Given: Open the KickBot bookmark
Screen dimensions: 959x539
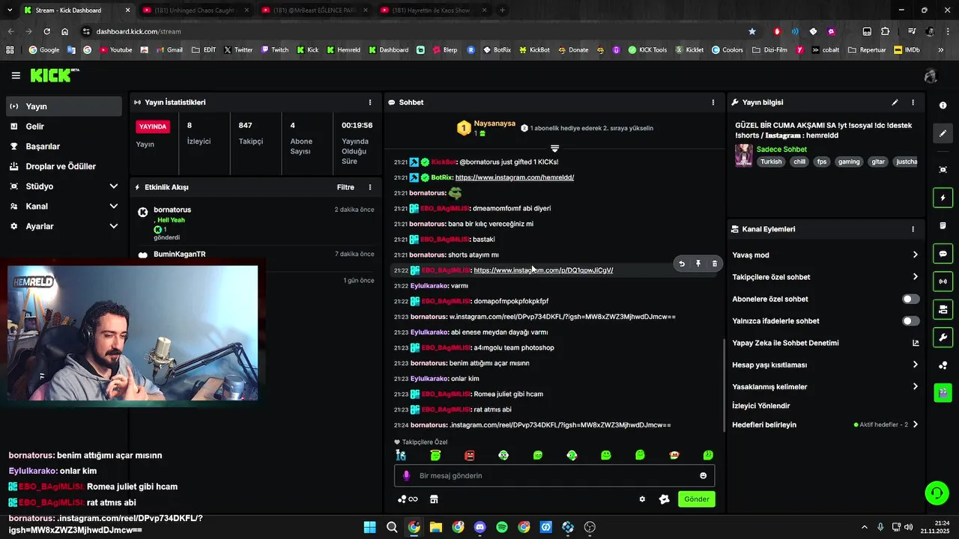Looking at the screenshot, I should pyautogui.click(x=533, y=50).
